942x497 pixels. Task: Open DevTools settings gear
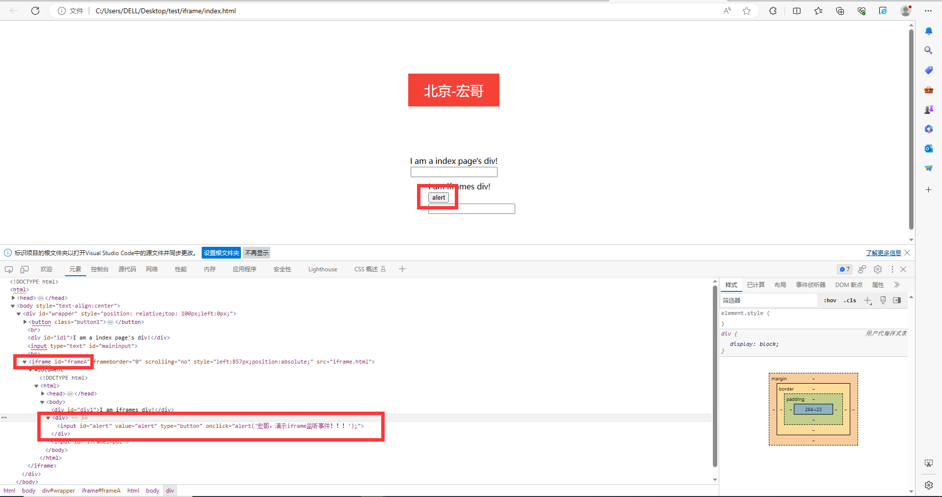877,269
